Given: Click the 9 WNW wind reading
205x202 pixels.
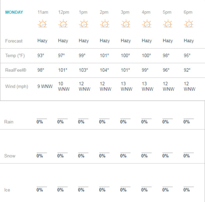Looking at the screenshot, I should tap(45, 86).
